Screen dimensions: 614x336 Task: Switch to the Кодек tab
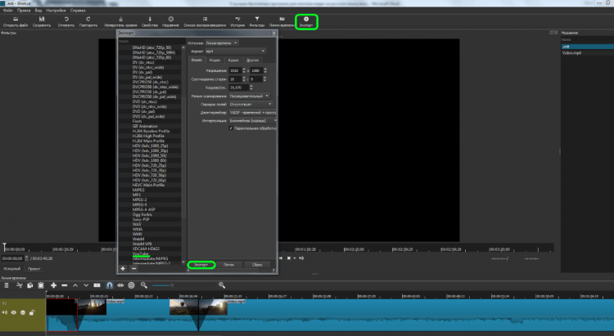click(x=214, y=60)
